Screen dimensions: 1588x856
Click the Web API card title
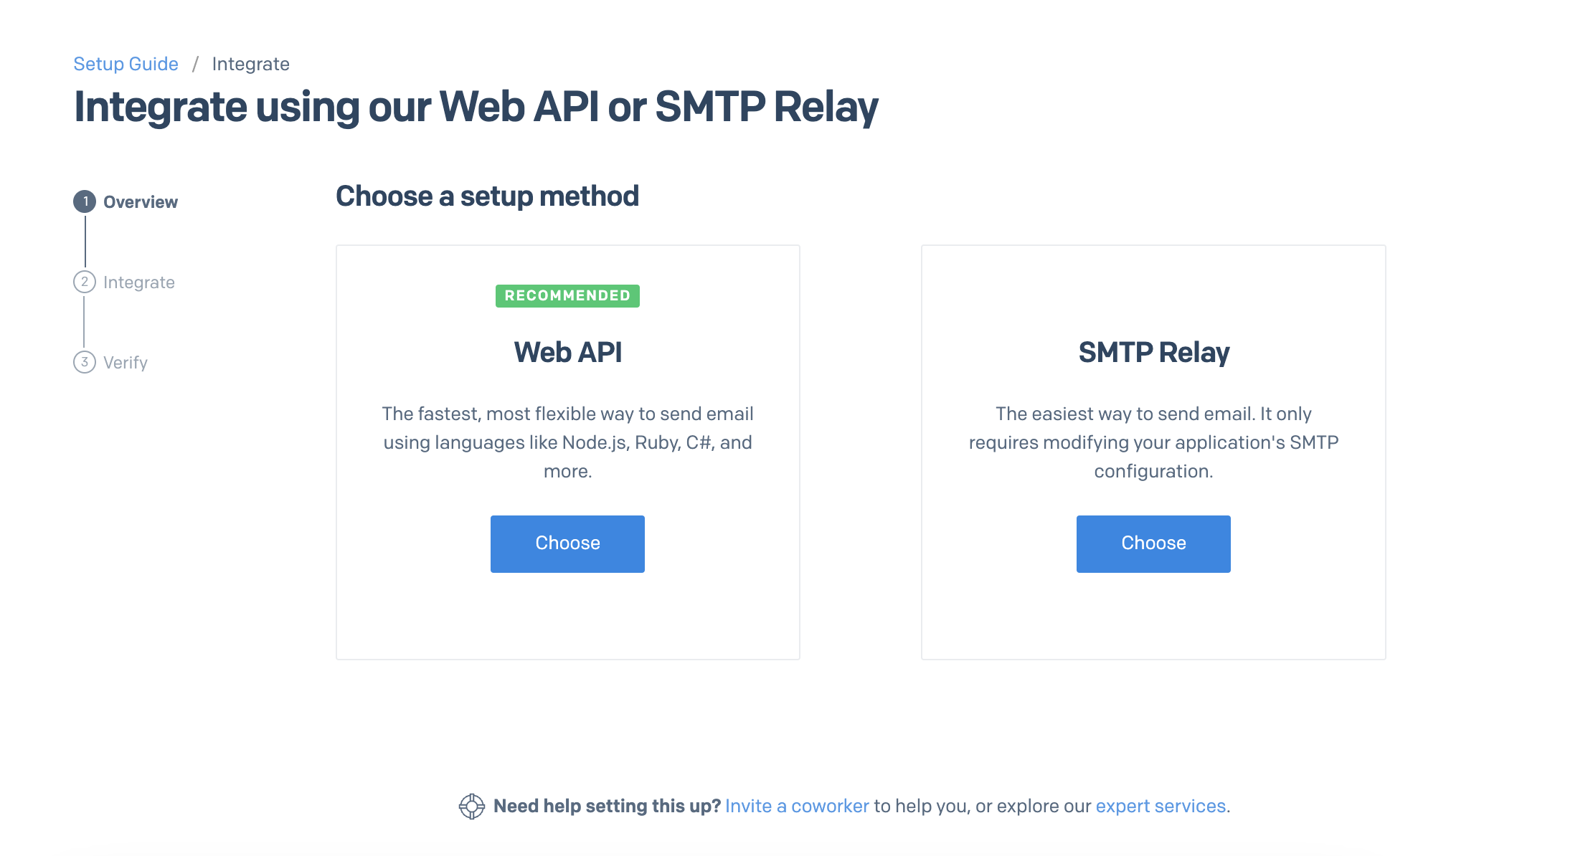click(x=567, y=353)
